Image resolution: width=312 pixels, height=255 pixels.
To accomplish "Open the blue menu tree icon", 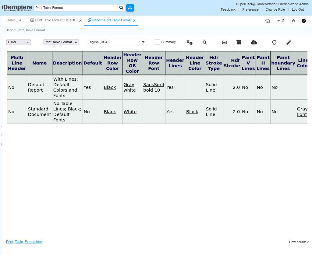I will point(130,8).
